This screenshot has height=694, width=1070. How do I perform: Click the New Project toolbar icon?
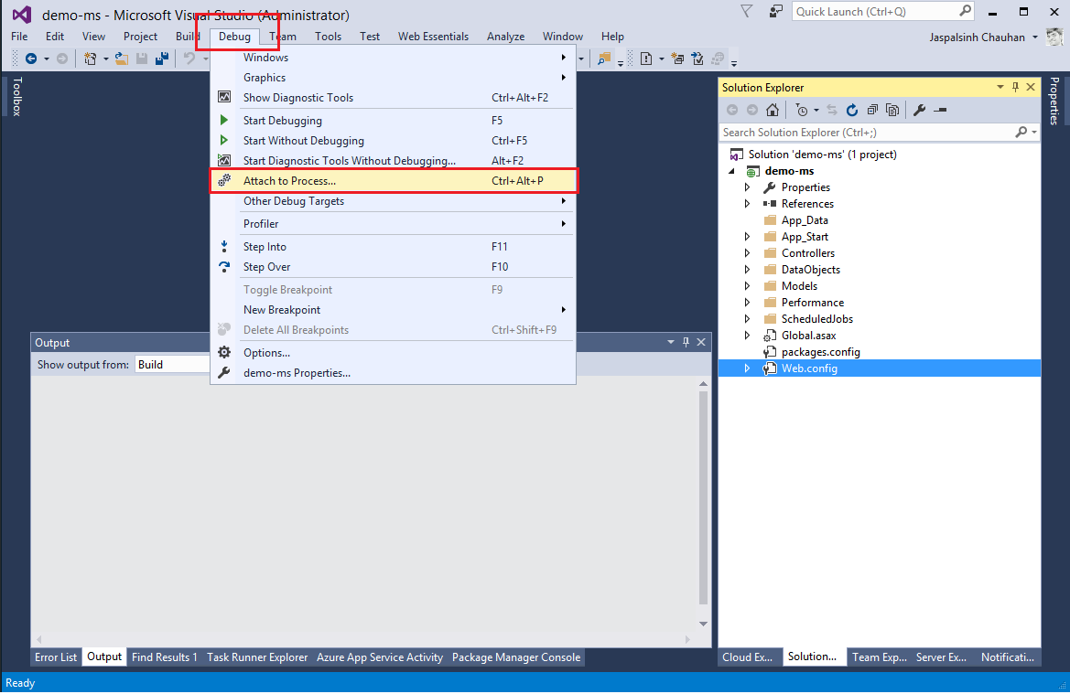coord(90,59)
